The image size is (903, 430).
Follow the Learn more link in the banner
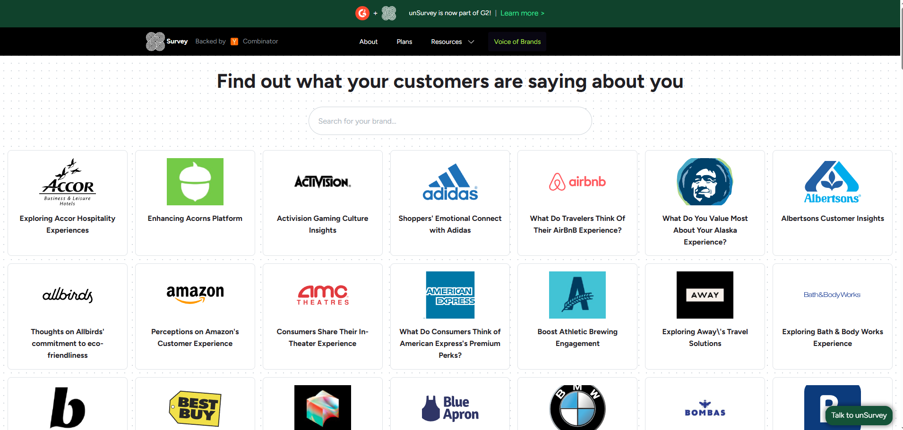(x=522, y=13)
